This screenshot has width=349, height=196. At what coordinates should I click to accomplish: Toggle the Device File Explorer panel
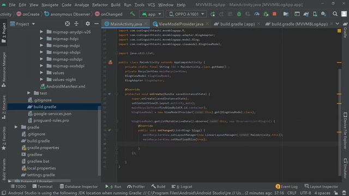(x=345, y=131)
